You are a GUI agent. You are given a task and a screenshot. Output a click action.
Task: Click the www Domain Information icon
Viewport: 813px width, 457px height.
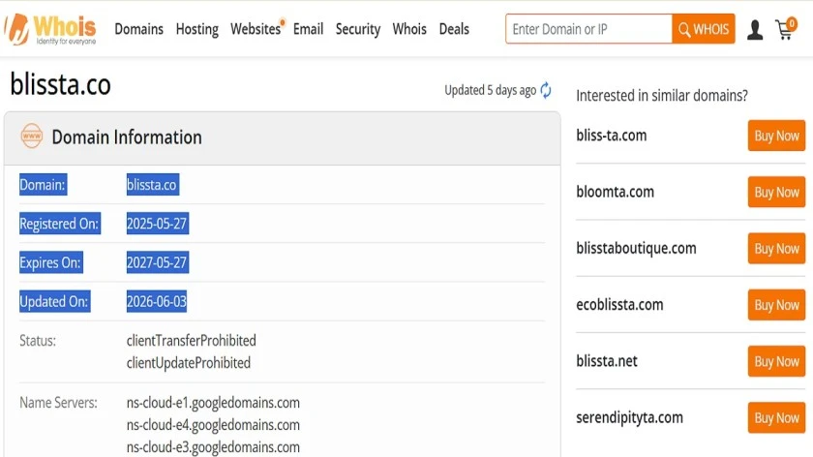pos(32,136)
